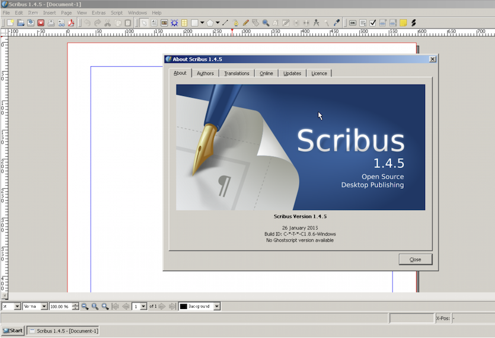Open the Preflight Verifier icon
This screenshot has width=495, height=338.
point(61,22)
